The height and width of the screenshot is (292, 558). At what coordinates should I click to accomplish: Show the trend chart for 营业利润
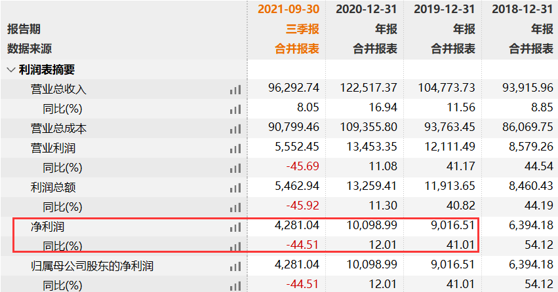235,148
